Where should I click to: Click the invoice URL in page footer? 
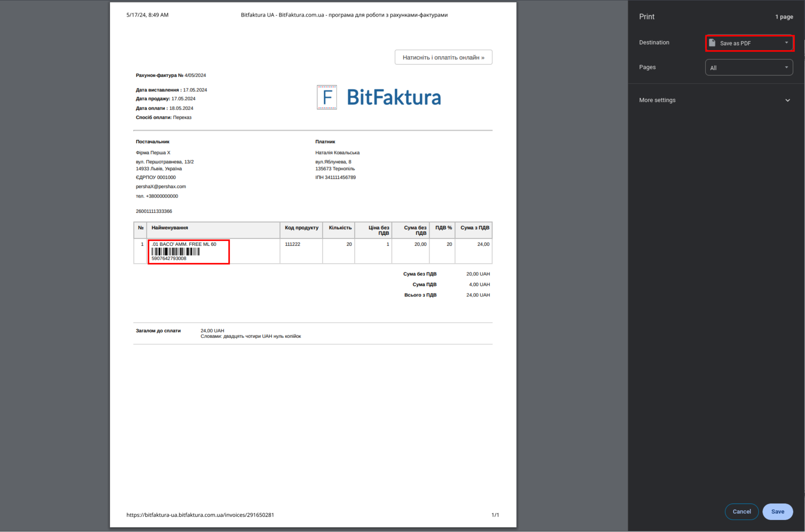200,515
